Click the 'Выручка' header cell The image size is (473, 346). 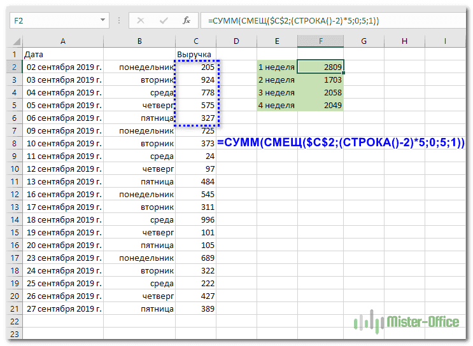(x=194, y=54)
